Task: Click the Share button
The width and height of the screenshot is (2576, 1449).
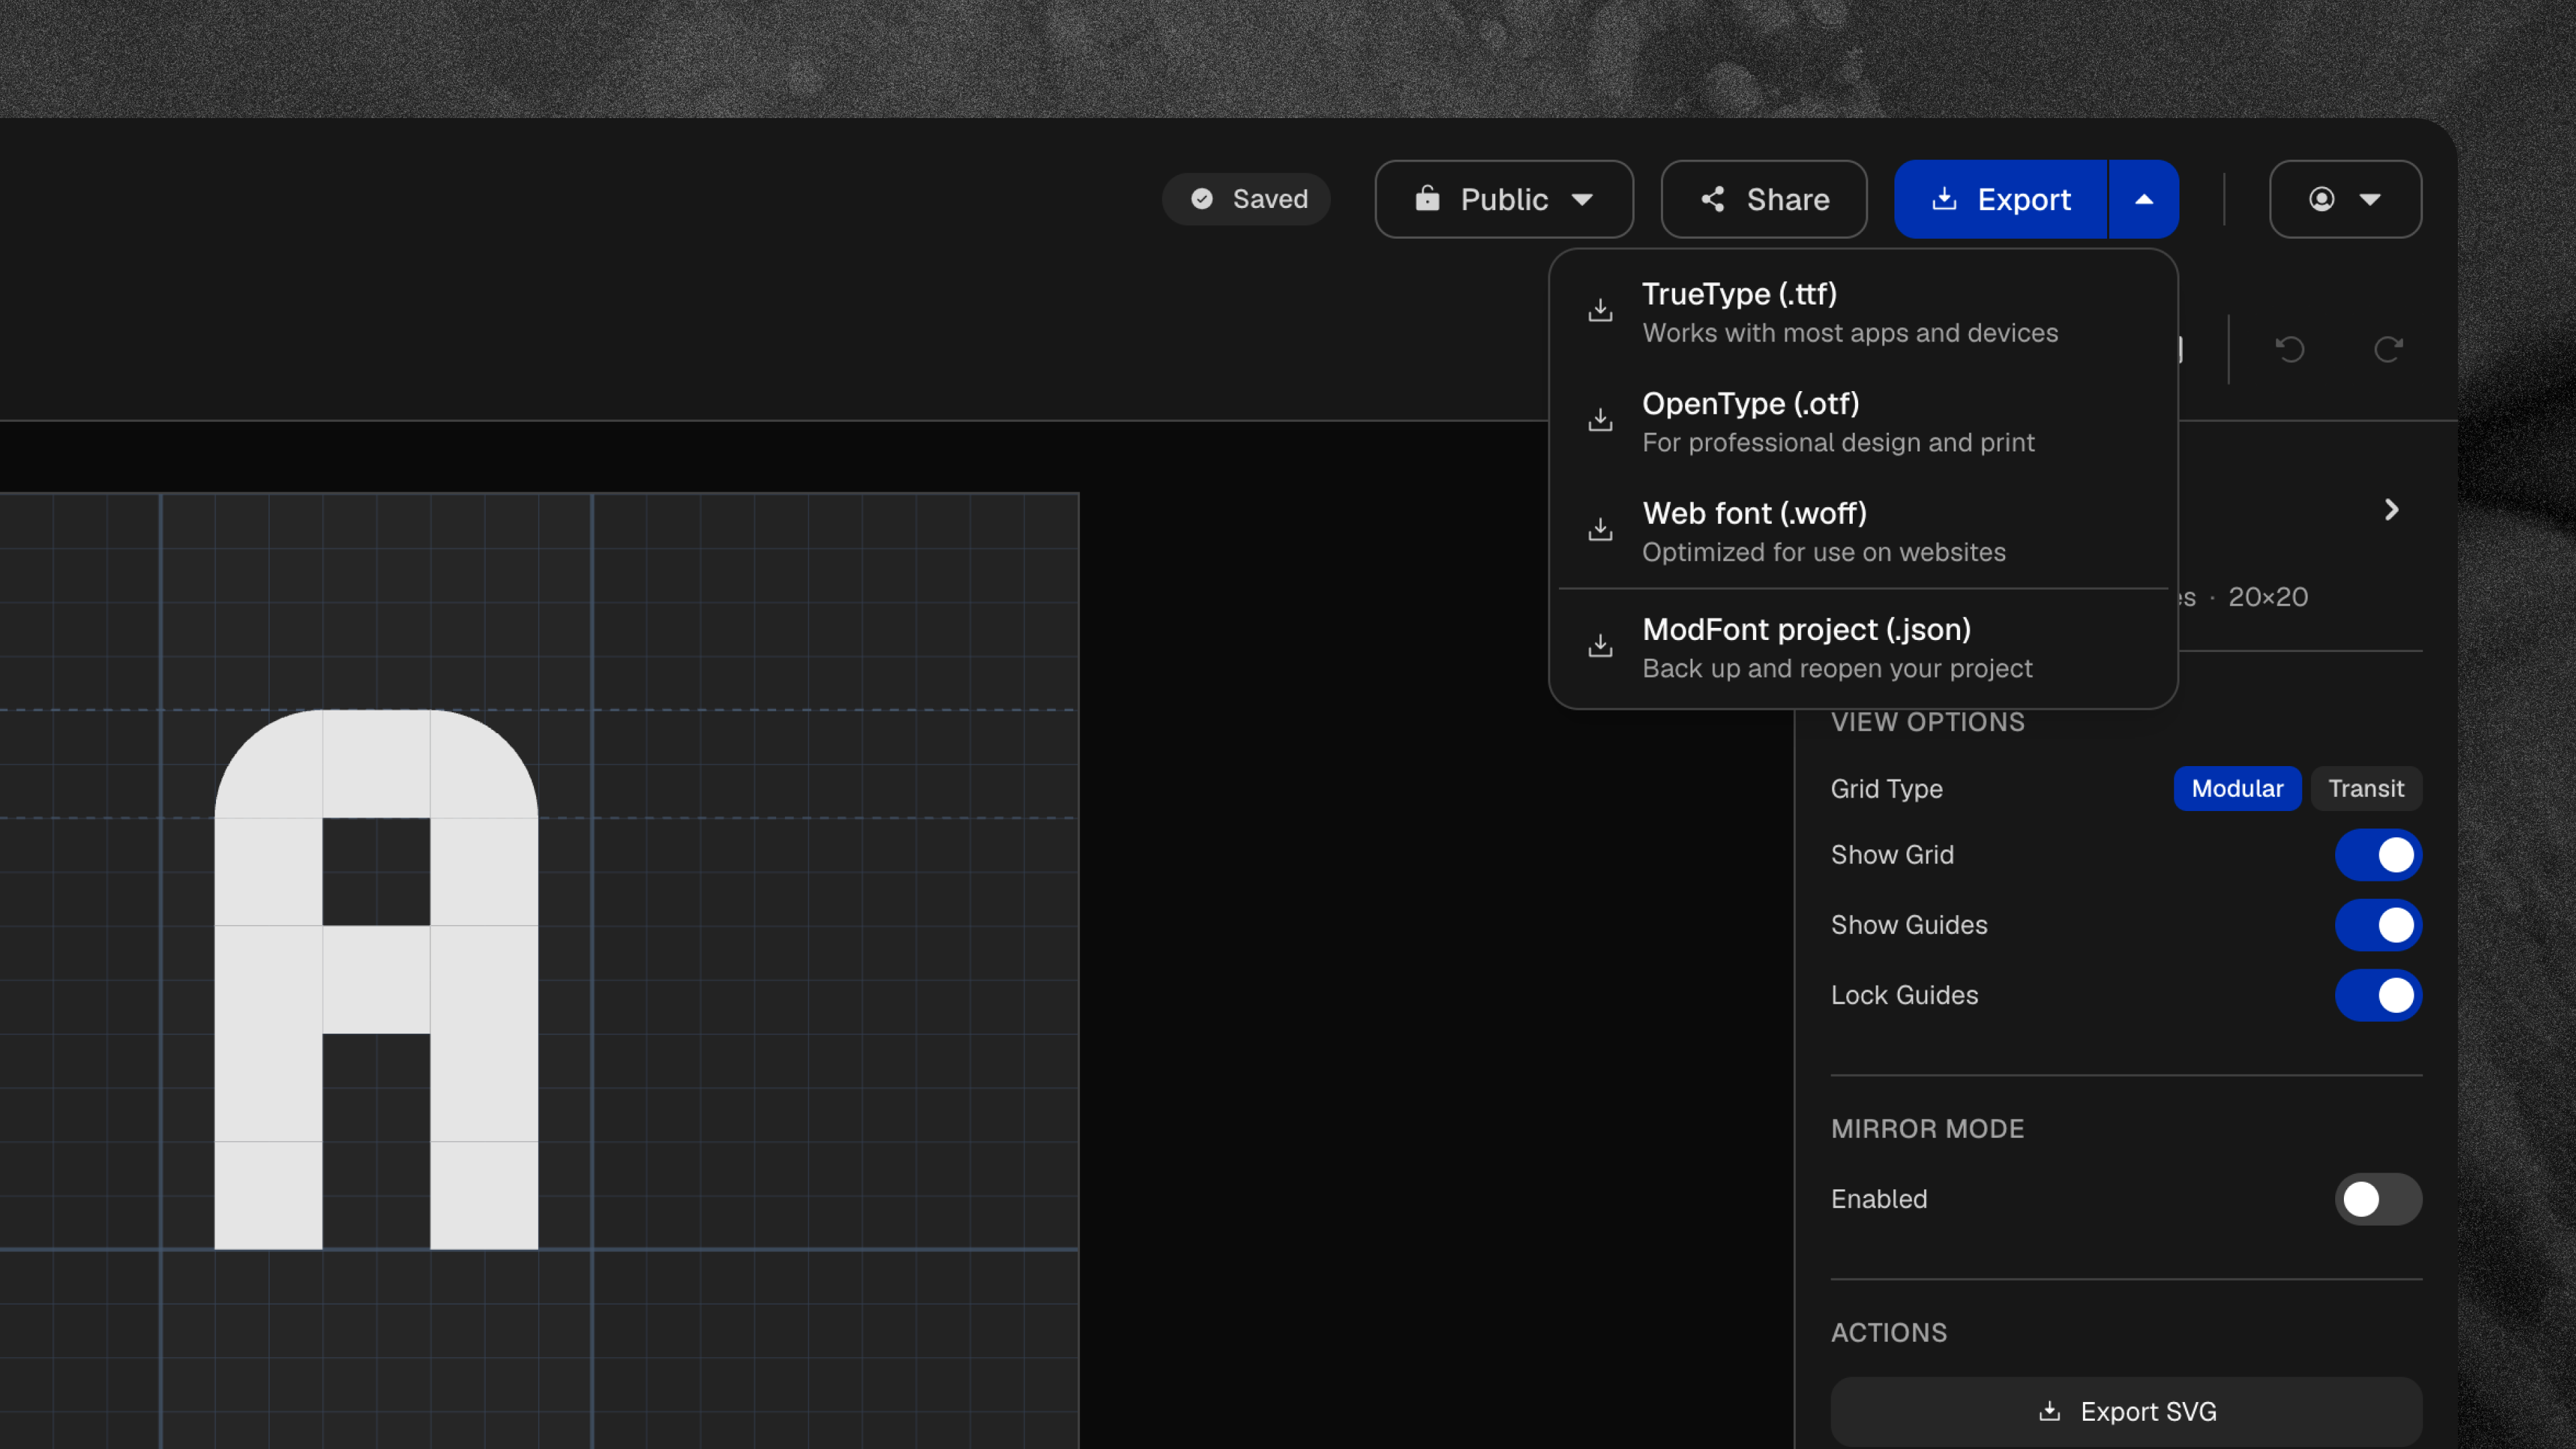Action: pyautogui.click(x=1764, y=199)
